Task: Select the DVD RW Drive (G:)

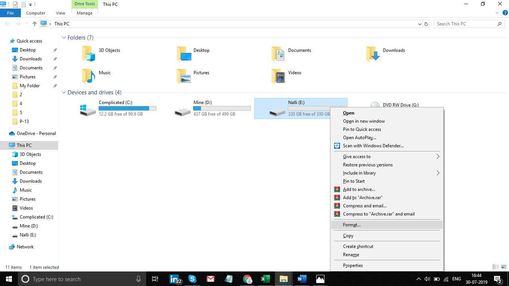Action: (x=400, y=105)
